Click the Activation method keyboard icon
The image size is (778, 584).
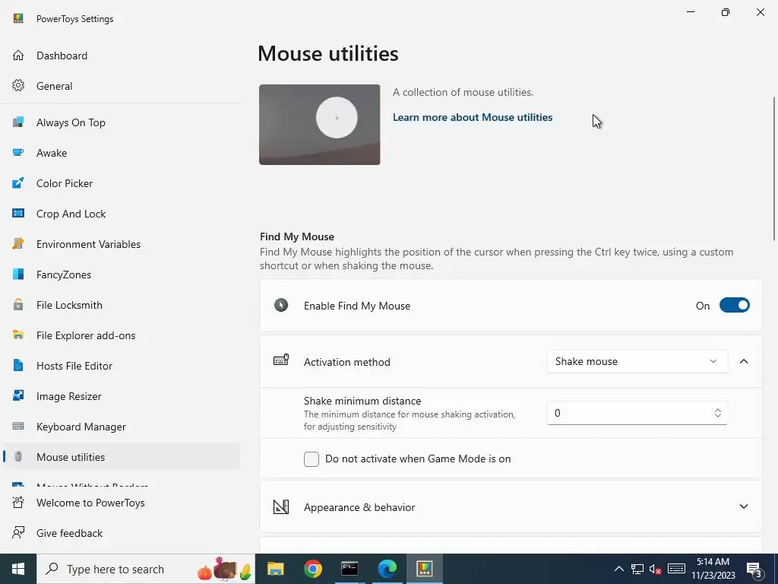[281, 360]
